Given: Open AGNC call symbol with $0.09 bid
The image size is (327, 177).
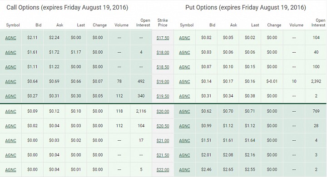Looking at the screenshot, I should pos(10,112).
